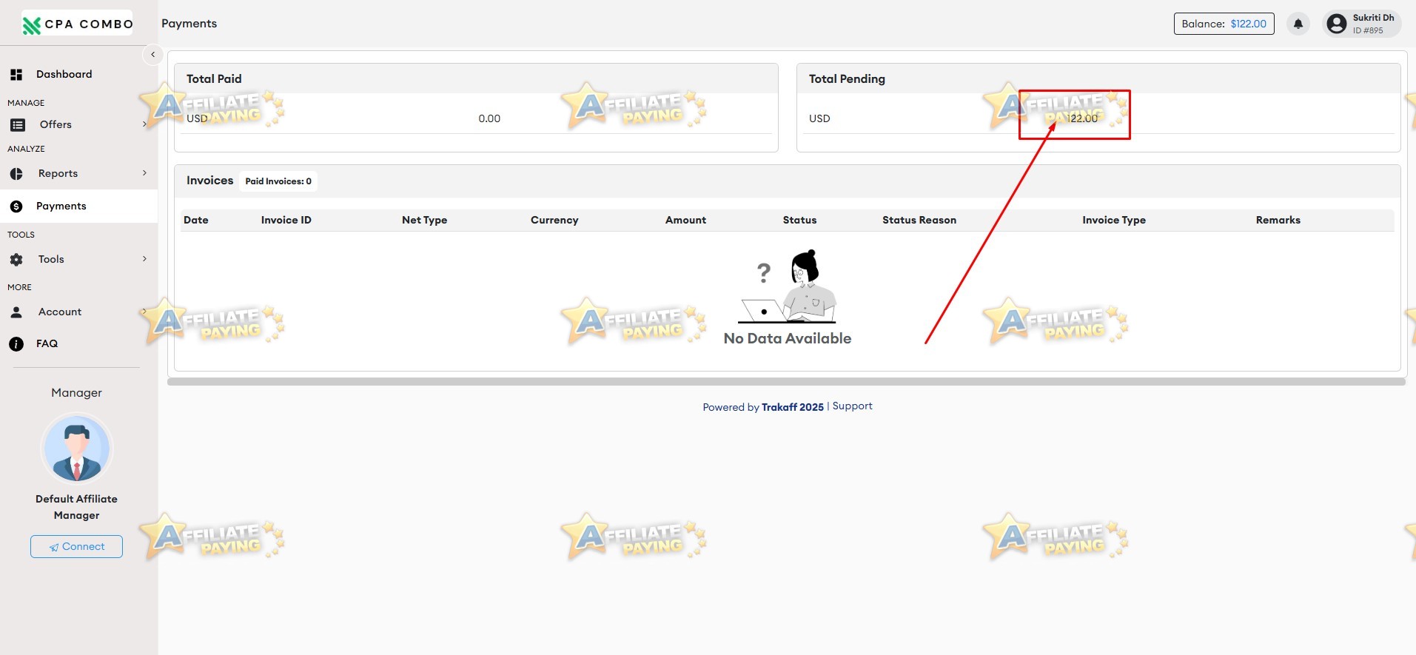Click the Offers list icon
1416x655 pixels.
(x=18, y=125)
